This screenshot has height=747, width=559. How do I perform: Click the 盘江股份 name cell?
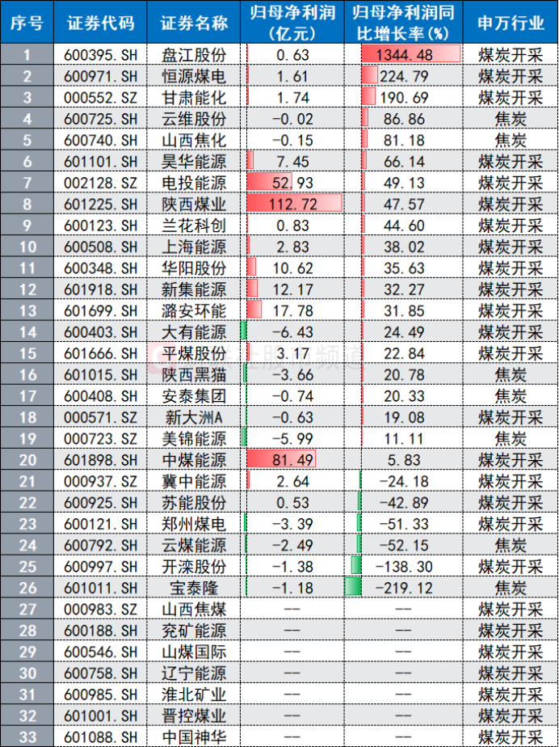click(x=193, y=54)
